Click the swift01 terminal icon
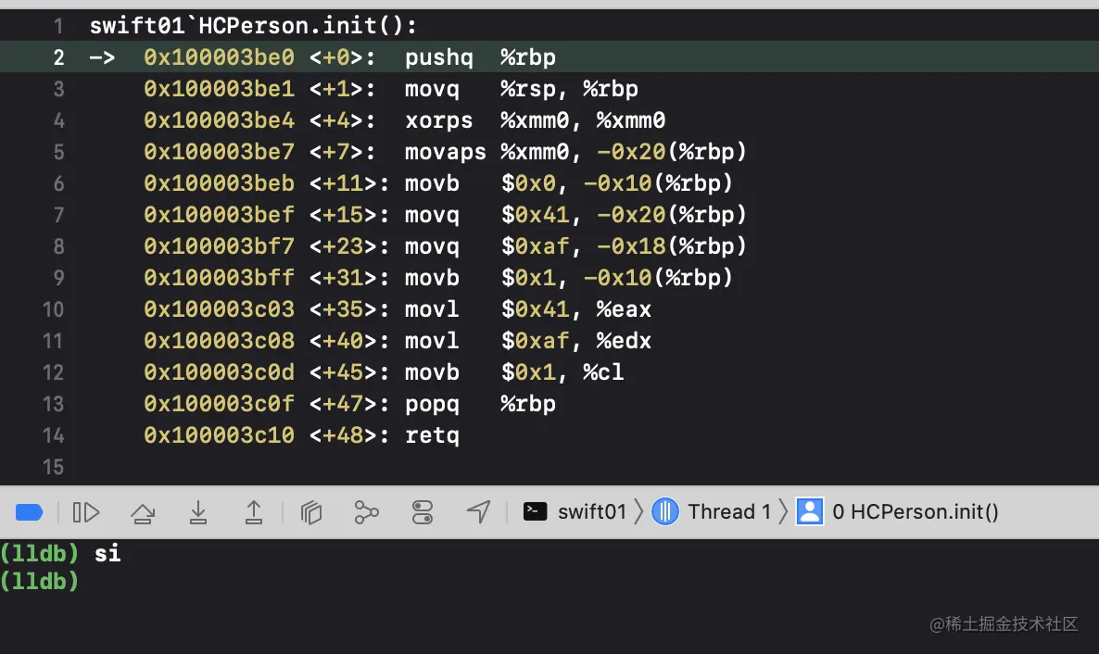Screen dimensions: 1099x654 coord(536,511)
